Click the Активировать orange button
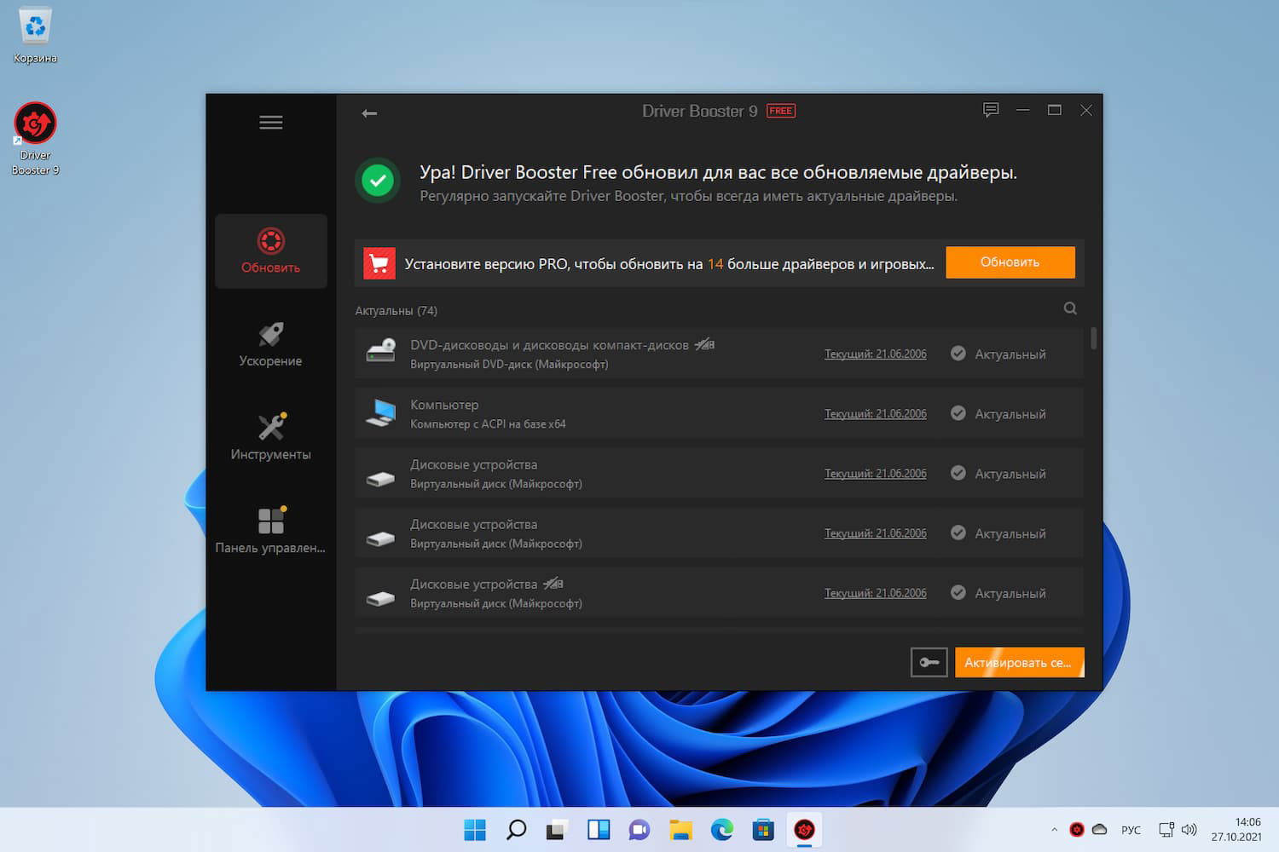The image size is (1279, 852). click(1019, 662)
